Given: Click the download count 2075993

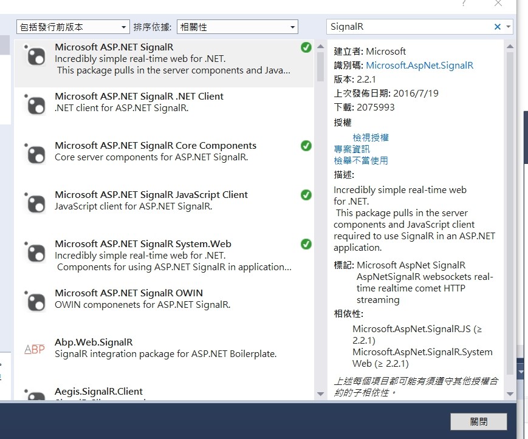Looking at the screenshot, I should [375, 107].
